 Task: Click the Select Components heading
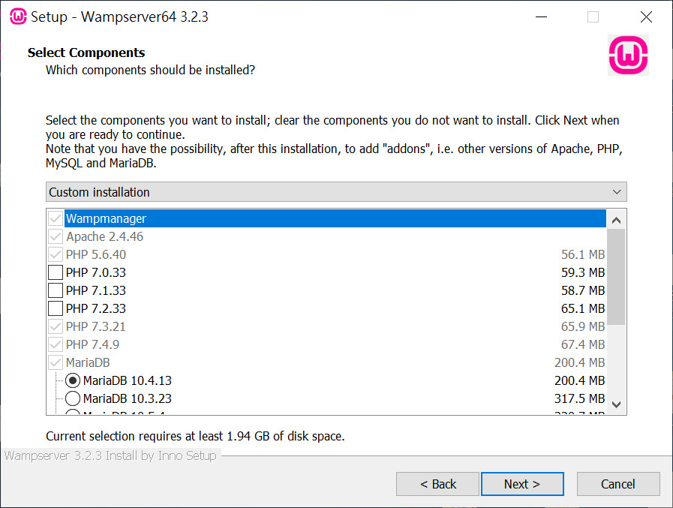tap(86, 53)
